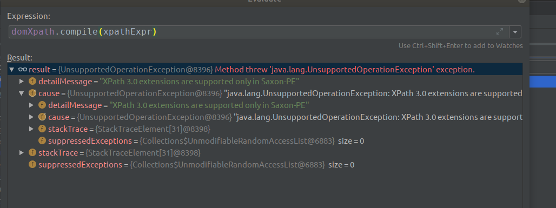Click the glasses watch icon beside result

click(22, 70)
